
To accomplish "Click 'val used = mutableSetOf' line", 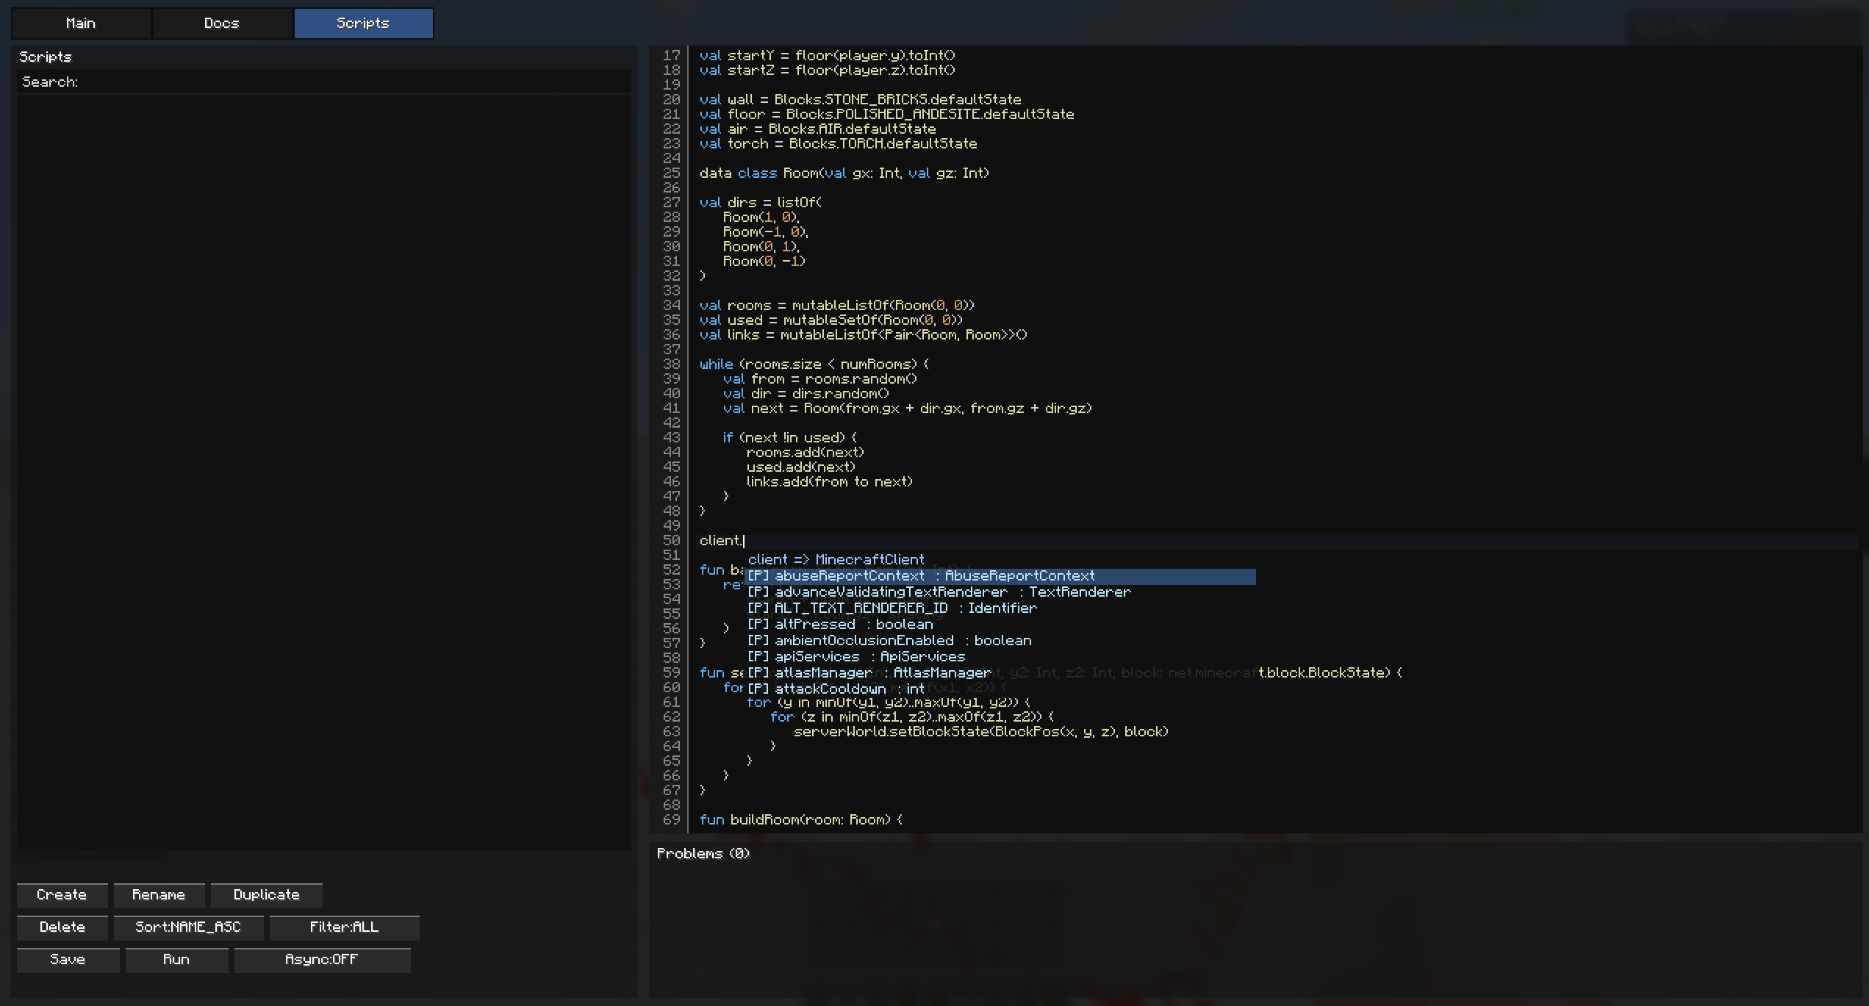I will [831, 320].
